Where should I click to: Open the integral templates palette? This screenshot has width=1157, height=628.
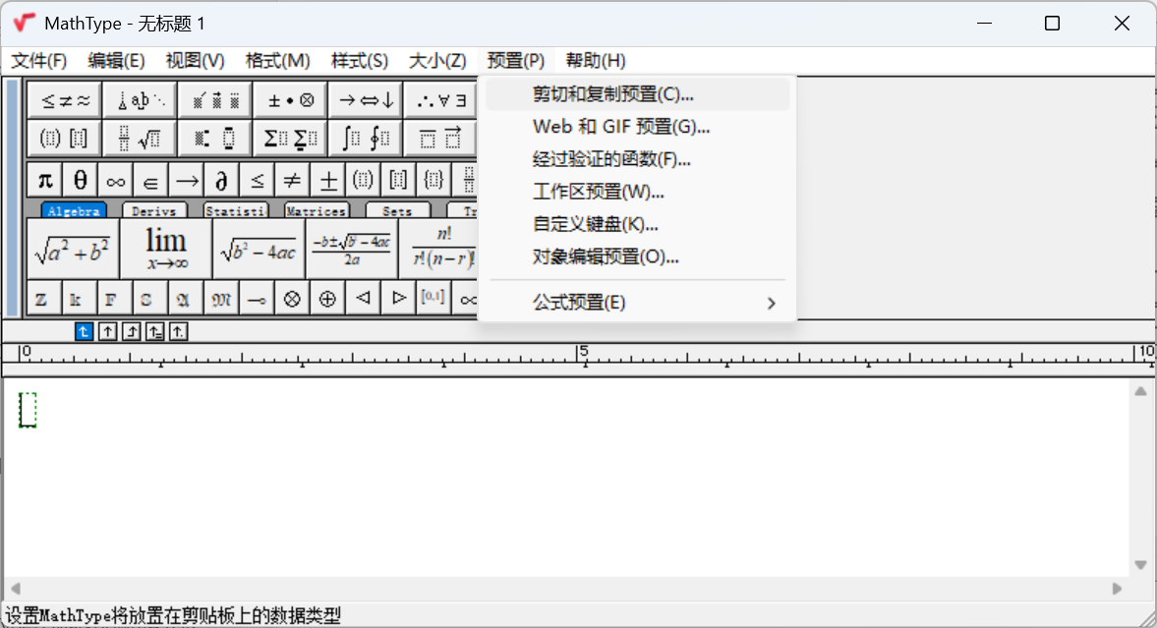coord(366,138)
